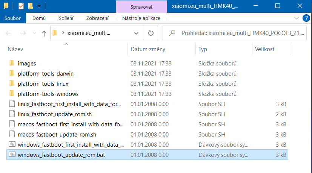The image size is (312, 173).
Task: Select windows_fastboot_first_install_with_data_... file name
Action: coord(71,145)
